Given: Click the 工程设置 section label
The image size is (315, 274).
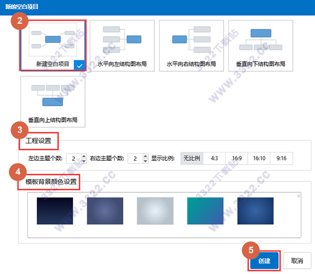Looking at the screenshot, I should pos(38,141).
